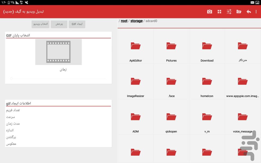Open the GIF folder icon
The image size is (261, 163).
coord(239,12)
